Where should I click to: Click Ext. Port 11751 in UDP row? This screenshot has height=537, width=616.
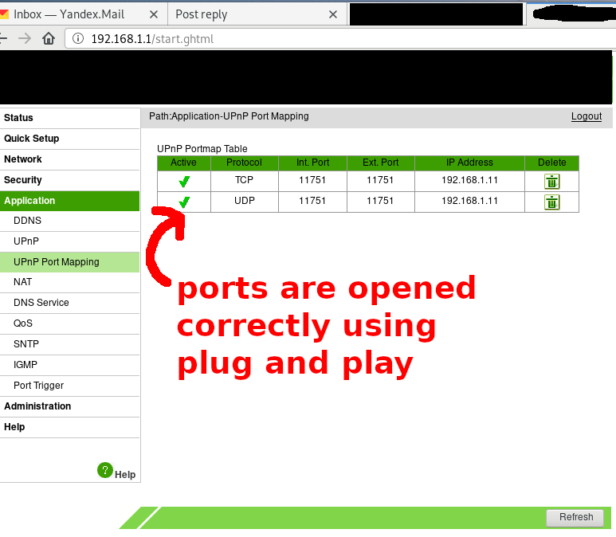point(380,201)
